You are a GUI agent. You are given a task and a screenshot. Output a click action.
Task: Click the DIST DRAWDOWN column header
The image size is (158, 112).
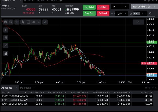click(x=100, y=92)
